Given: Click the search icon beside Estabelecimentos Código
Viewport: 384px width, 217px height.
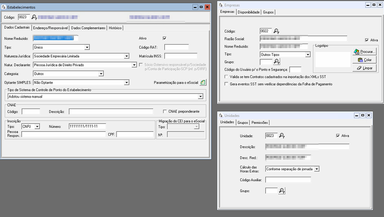Looking at the screenshot, I should pyautogui.click(x=34, y=17).
